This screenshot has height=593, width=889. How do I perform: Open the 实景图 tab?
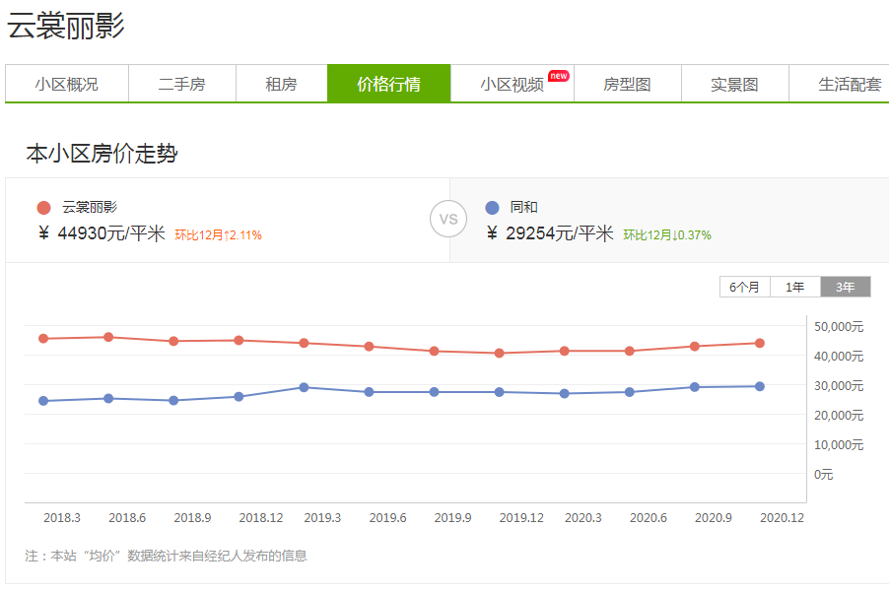(x=735, y=84)
